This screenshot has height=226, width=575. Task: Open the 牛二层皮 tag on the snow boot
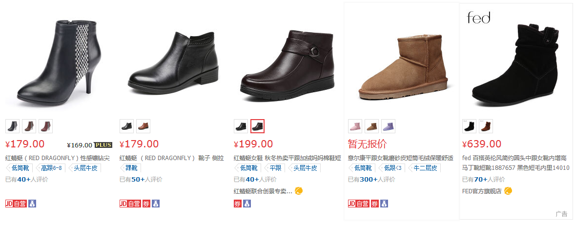click(424, 168)
